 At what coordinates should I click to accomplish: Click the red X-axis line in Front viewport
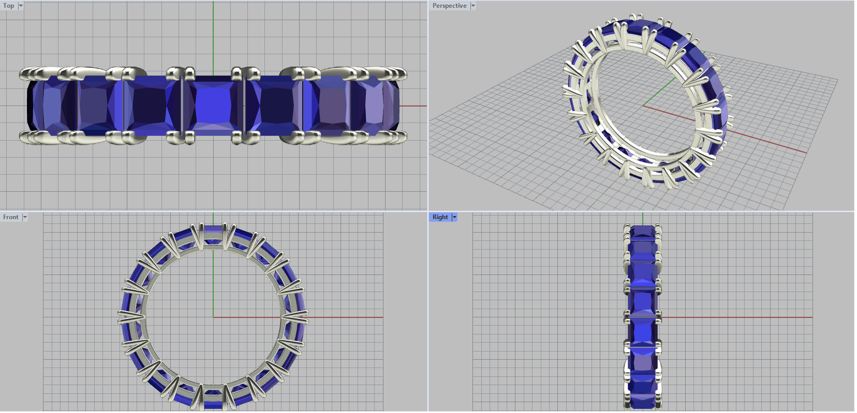[x=348, y=317]
